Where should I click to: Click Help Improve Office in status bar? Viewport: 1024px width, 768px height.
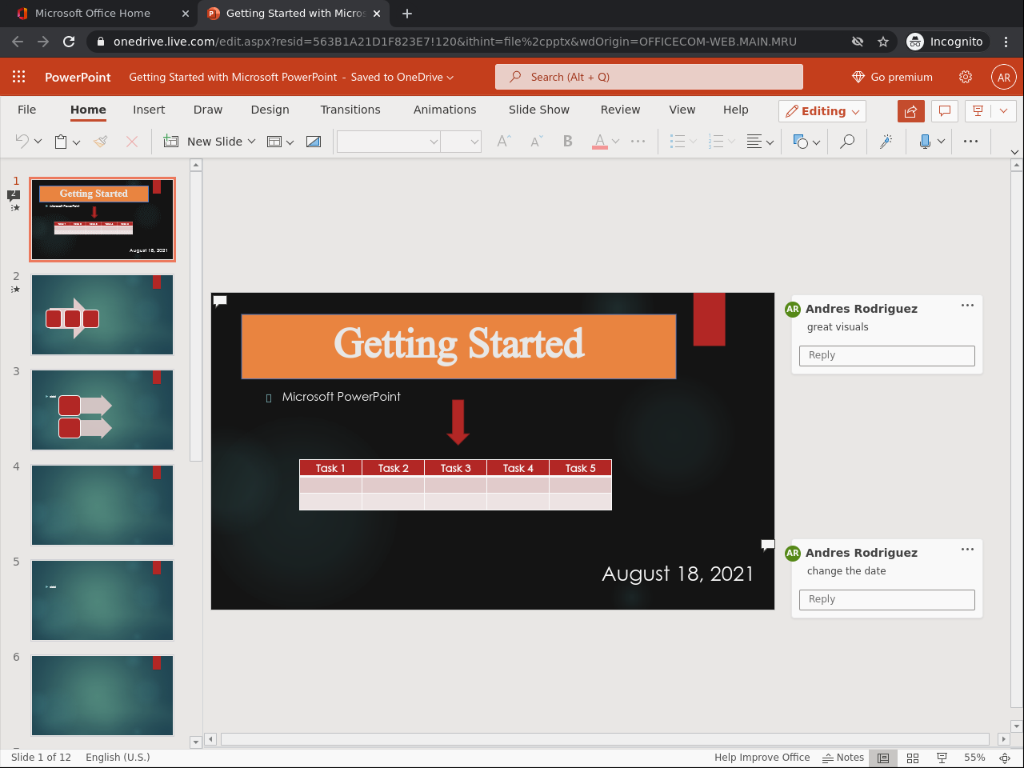(762, 758)
